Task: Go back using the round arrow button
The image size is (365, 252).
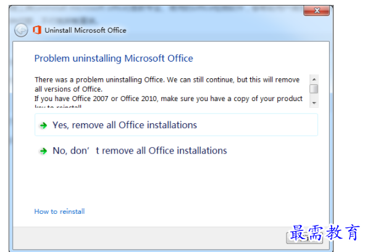Action: [x=21, y=30]
